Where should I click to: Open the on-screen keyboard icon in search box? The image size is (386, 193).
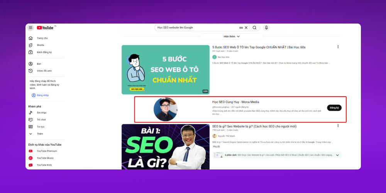[241, 28]
